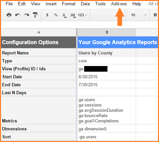Open the Add-ons menu
The height and width of the screenshot is (142, 159).
[x=119, y=4]
